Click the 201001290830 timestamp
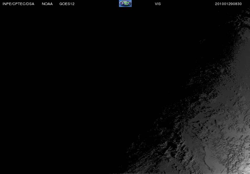This screenshot has height=174, width=250. [228, 4]
